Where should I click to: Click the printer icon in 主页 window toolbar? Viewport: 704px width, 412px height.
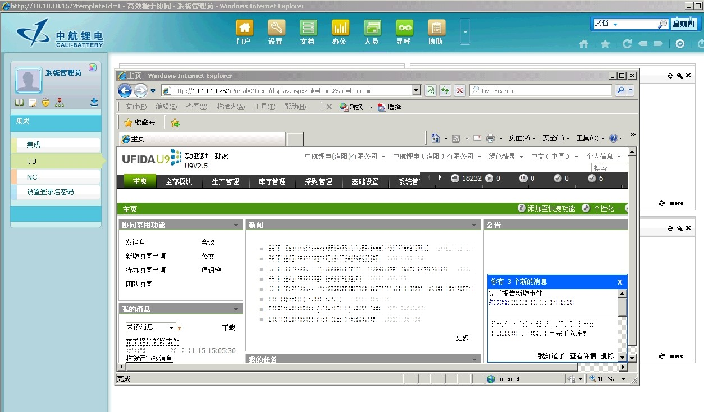(490, 138)
